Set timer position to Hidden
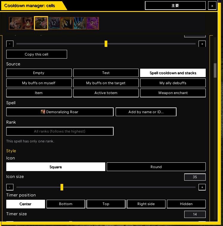The image size is (223, 226). tap(186, 204)
